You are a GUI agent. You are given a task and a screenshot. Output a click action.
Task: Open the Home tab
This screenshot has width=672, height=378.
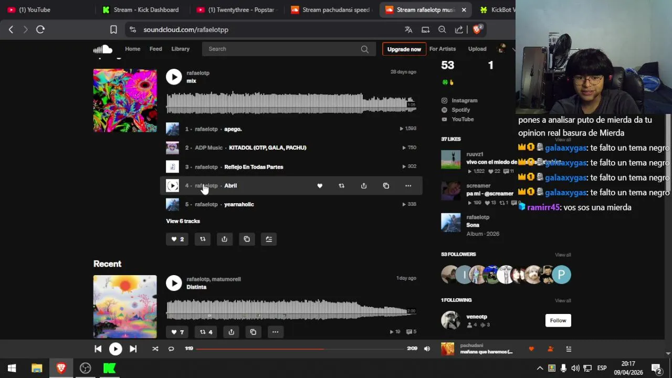tap(132, 49)
